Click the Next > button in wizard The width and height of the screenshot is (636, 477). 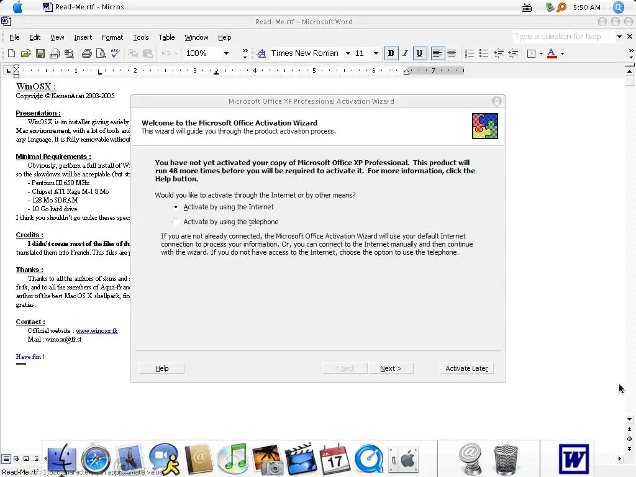391,368
